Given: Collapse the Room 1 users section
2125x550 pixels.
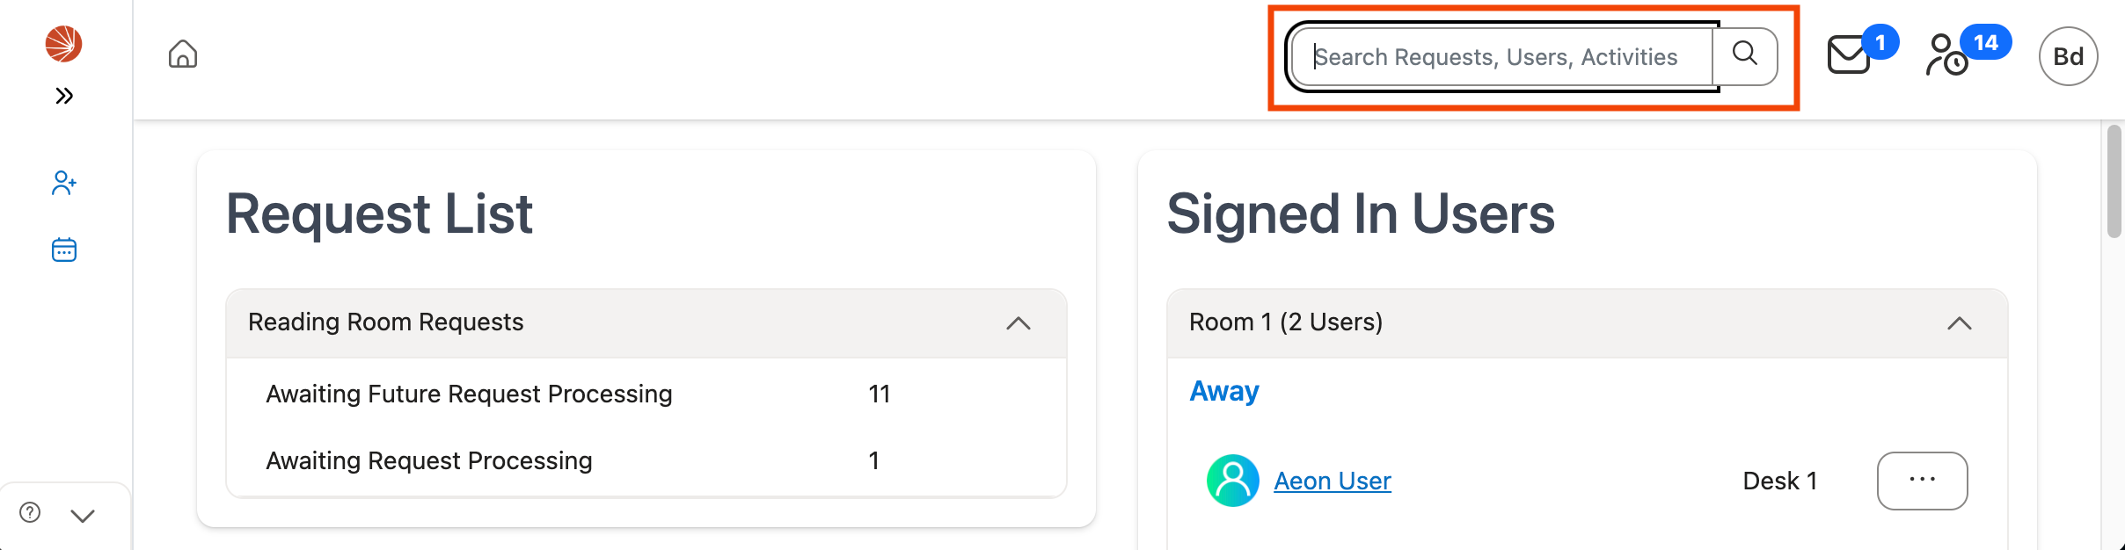Looking at the screenshot, I should pos(1959,323).
